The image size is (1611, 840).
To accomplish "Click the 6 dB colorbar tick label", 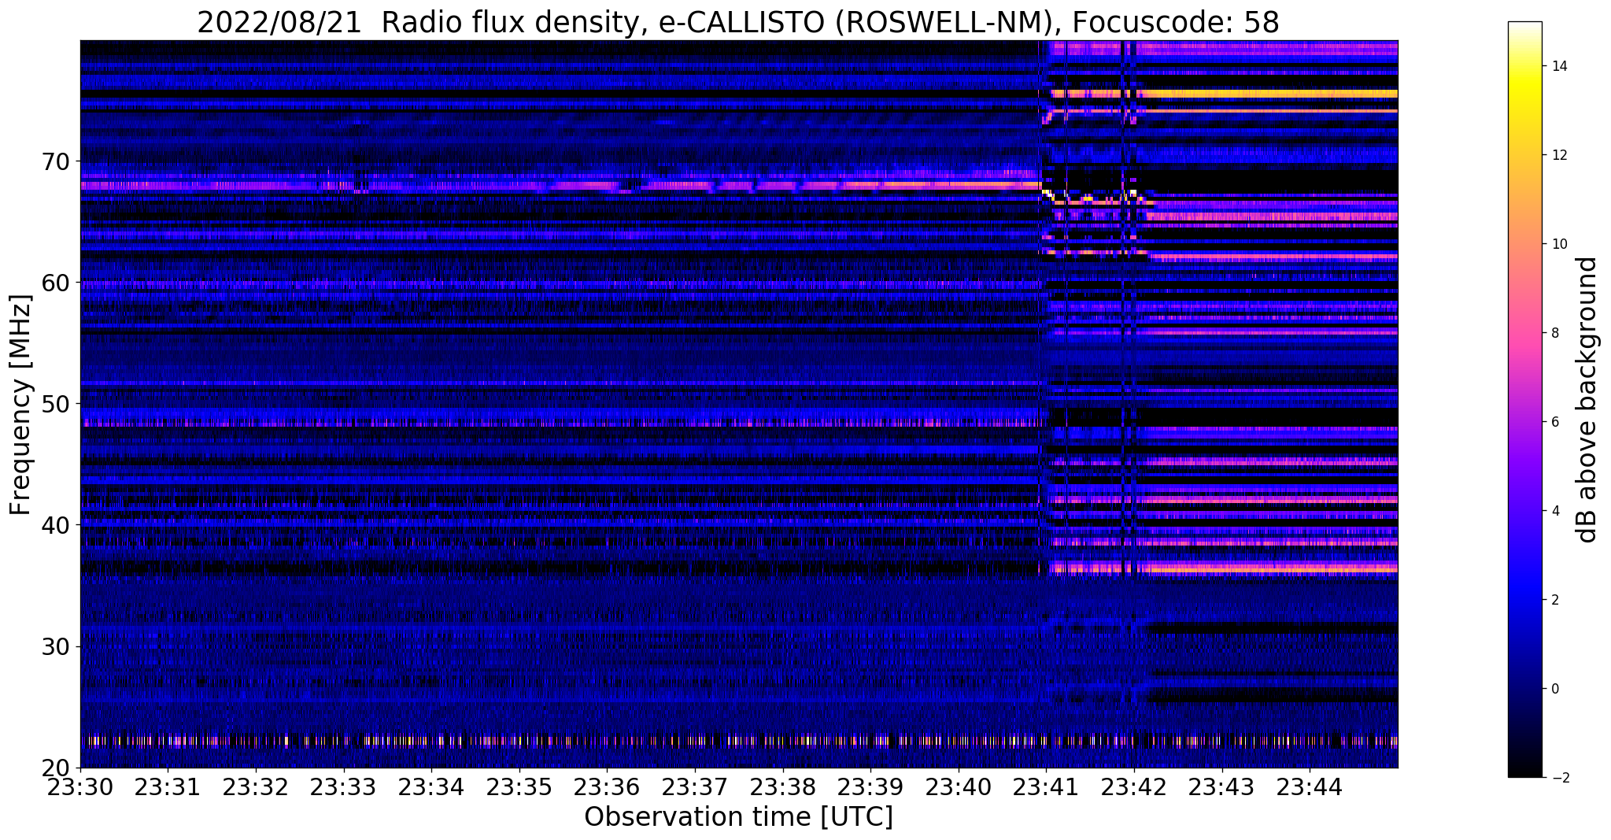I will pos(1554,422).
